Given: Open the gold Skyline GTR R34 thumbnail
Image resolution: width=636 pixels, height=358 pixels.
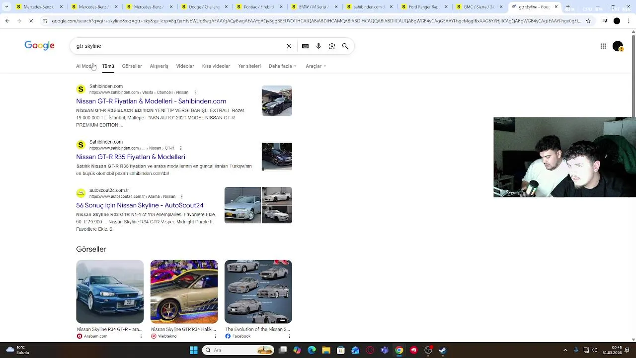Looking at the screenshot, I should click(184, 291).
